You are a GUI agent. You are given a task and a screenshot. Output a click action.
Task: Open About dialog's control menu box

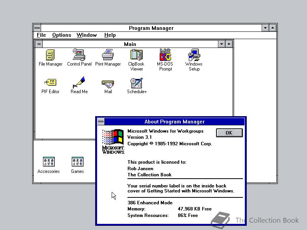point(101,122)
